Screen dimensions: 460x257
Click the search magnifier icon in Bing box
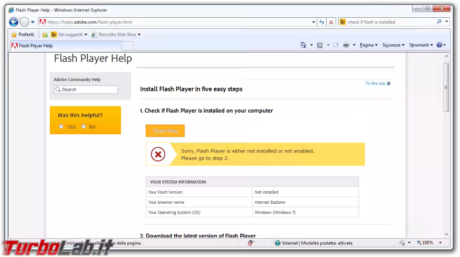click(439, 22)
